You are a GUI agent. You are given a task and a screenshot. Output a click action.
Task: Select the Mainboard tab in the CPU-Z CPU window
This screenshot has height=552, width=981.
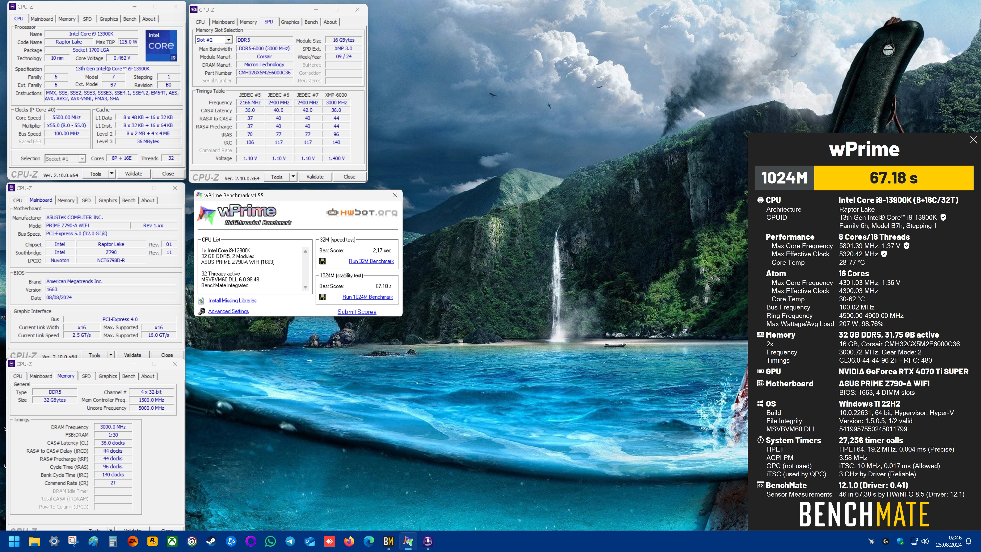pyautogui.click(x=42, y=19)
